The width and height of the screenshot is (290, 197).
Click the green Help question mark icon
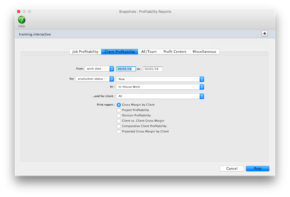click(x=22, y=20)
